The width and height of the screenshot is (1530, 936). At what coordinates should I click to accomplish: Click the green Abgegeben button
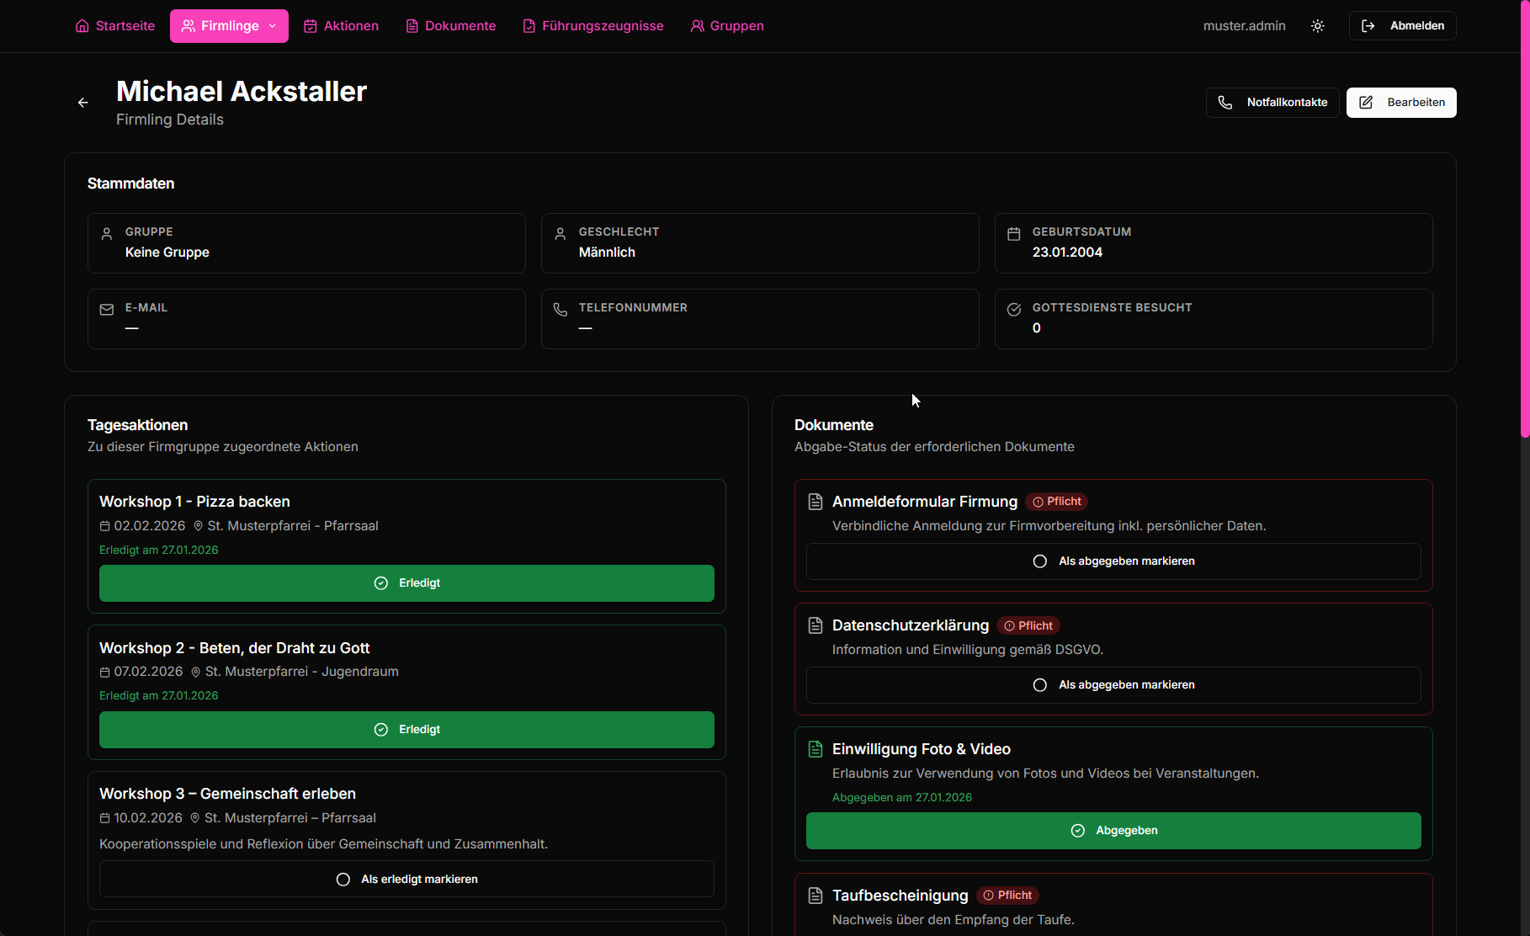point(1113,831)
